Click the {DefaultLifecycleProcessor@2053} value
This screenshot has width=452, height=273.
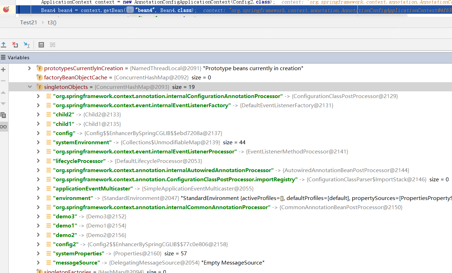158,161
